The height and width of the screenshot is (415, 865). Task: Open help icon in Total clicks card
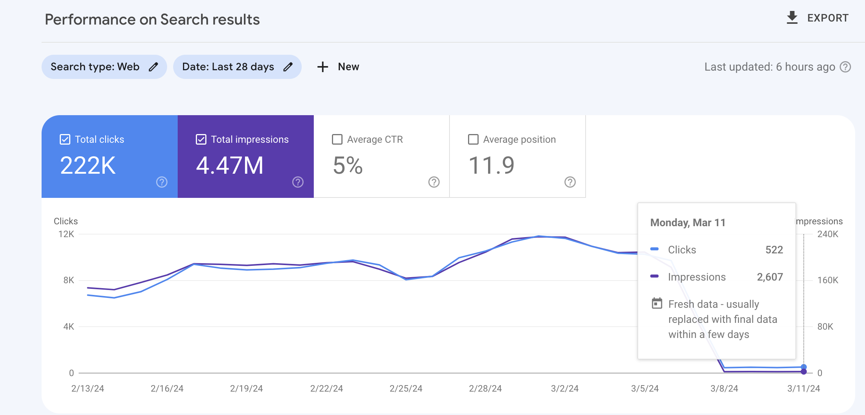[162, 182]
